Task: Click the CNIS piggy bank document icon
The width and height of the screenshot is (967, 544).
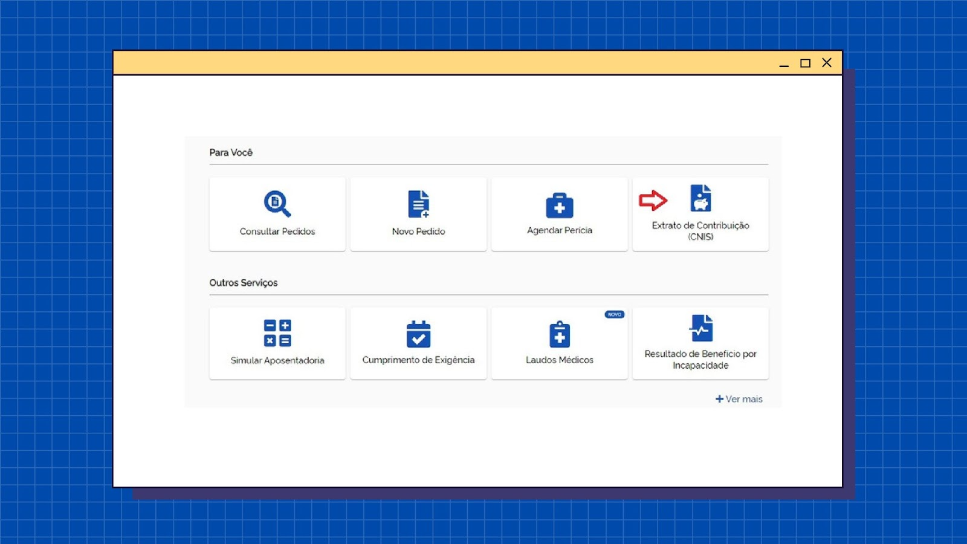Action: point(700,198)
